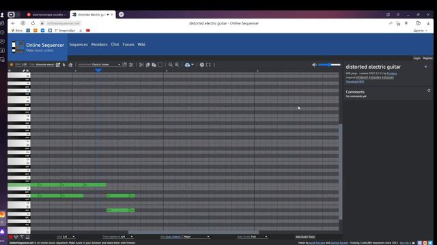Go to the Chat page
This screenshot has height=245, width=437.
tap(115, 44)
